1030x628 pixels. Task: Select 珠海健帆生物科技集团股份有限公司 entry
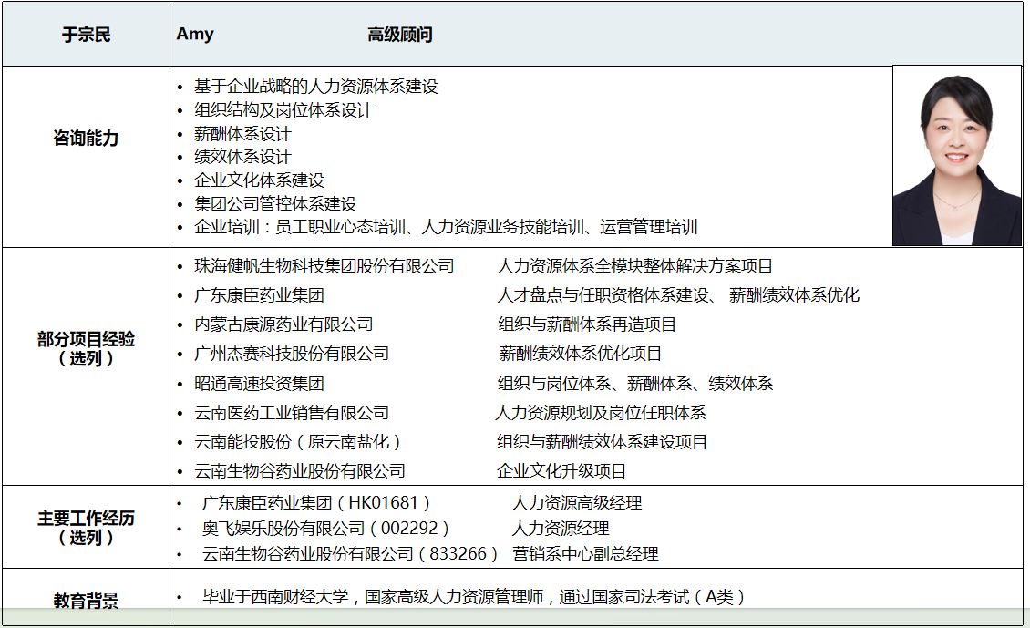(324, 266)
